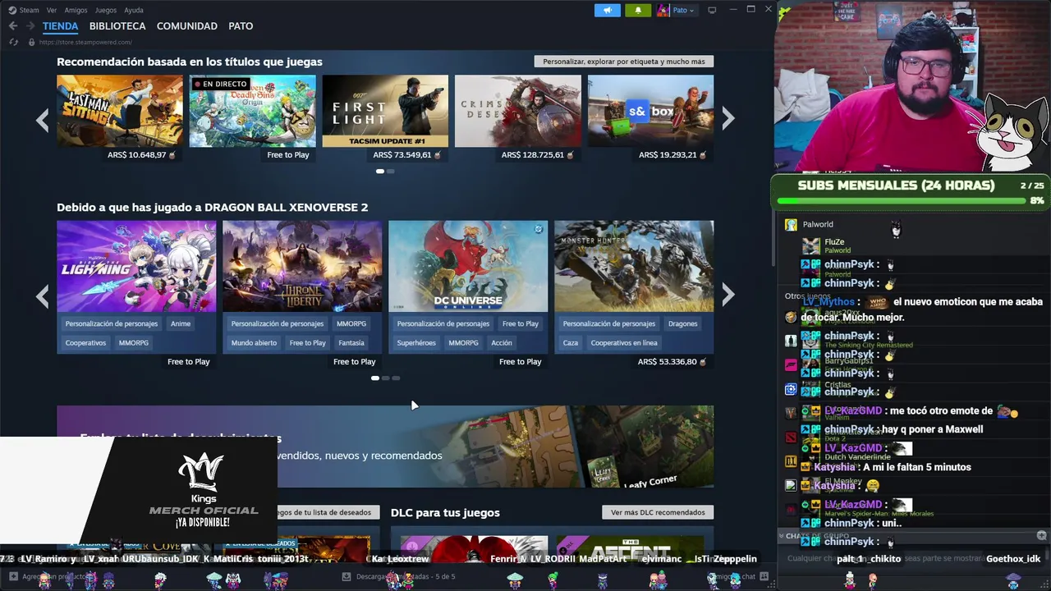Go forward with the Steam forward arrow

pyautogui.click(x=30, y=26)
